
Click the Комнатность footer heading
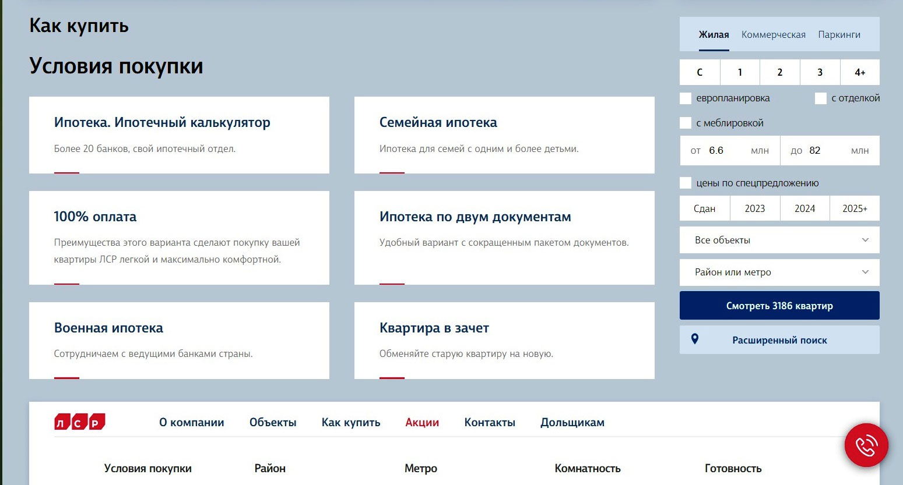pyautogui.click(x=588, y=468)
